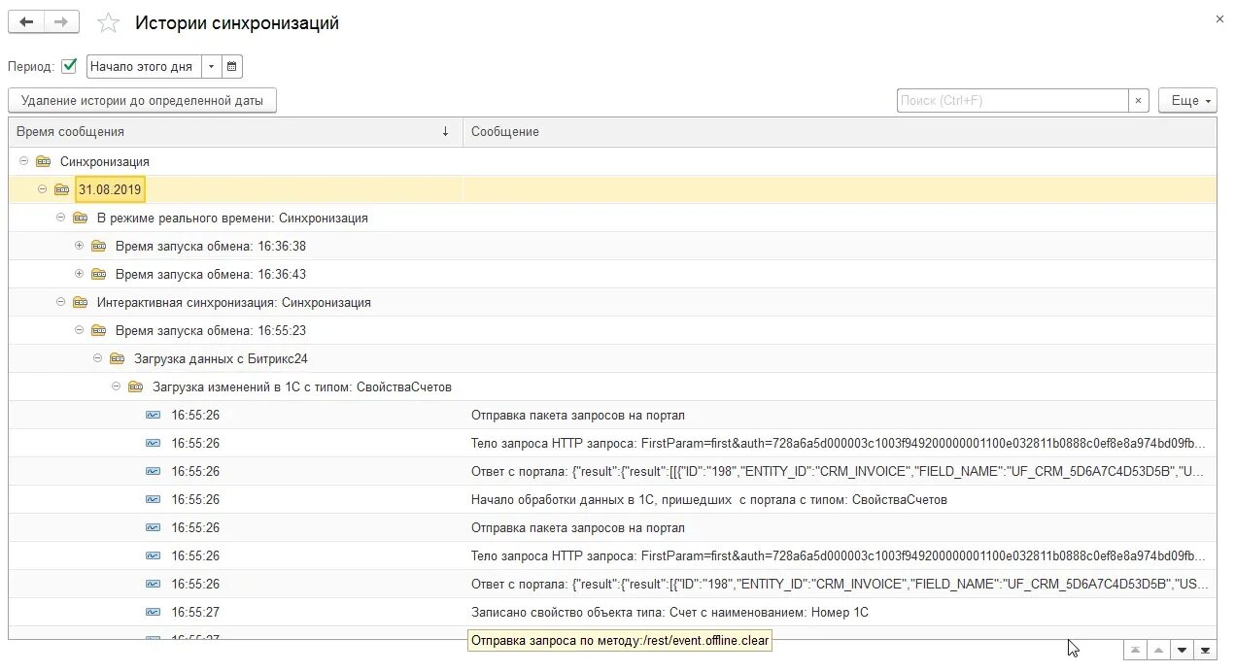The height and width of the screenshot is (672, 1235).
Task: Collapse Интерактивная синхронизация node
Action: click(61, 302)
